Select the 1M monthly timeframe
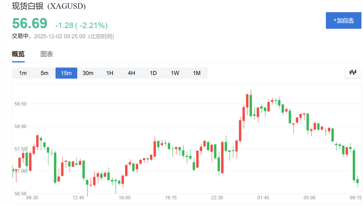363x206 pixels. click(197, 73)
